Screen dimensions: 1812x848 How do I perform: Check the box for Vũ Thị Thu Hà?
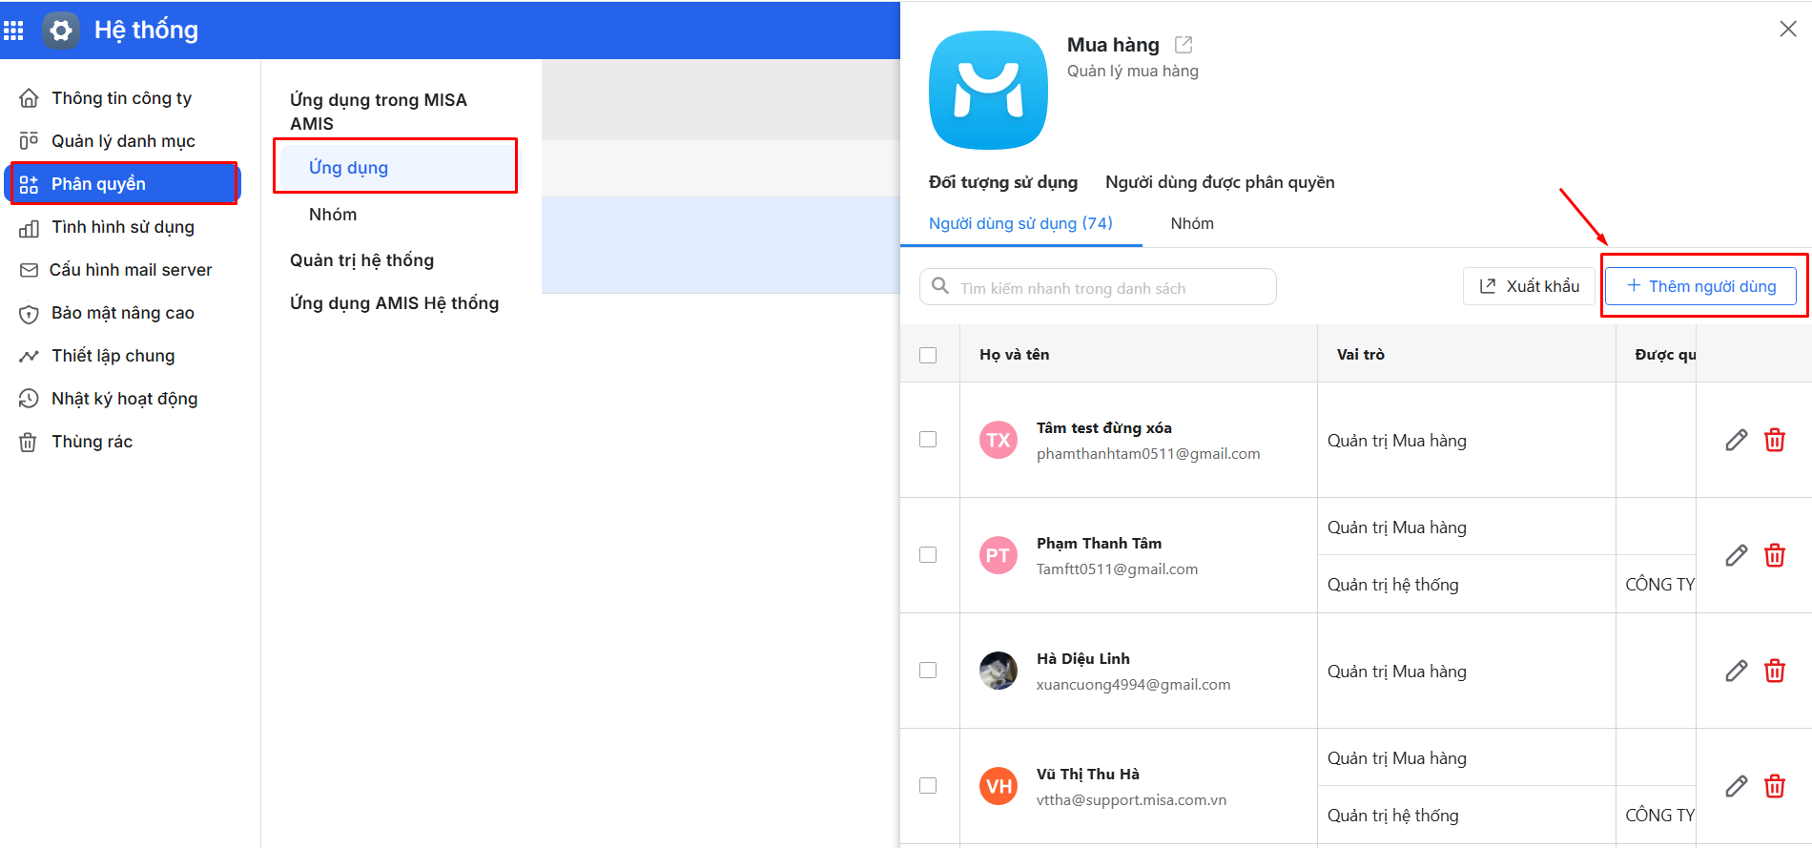[928, 786]
